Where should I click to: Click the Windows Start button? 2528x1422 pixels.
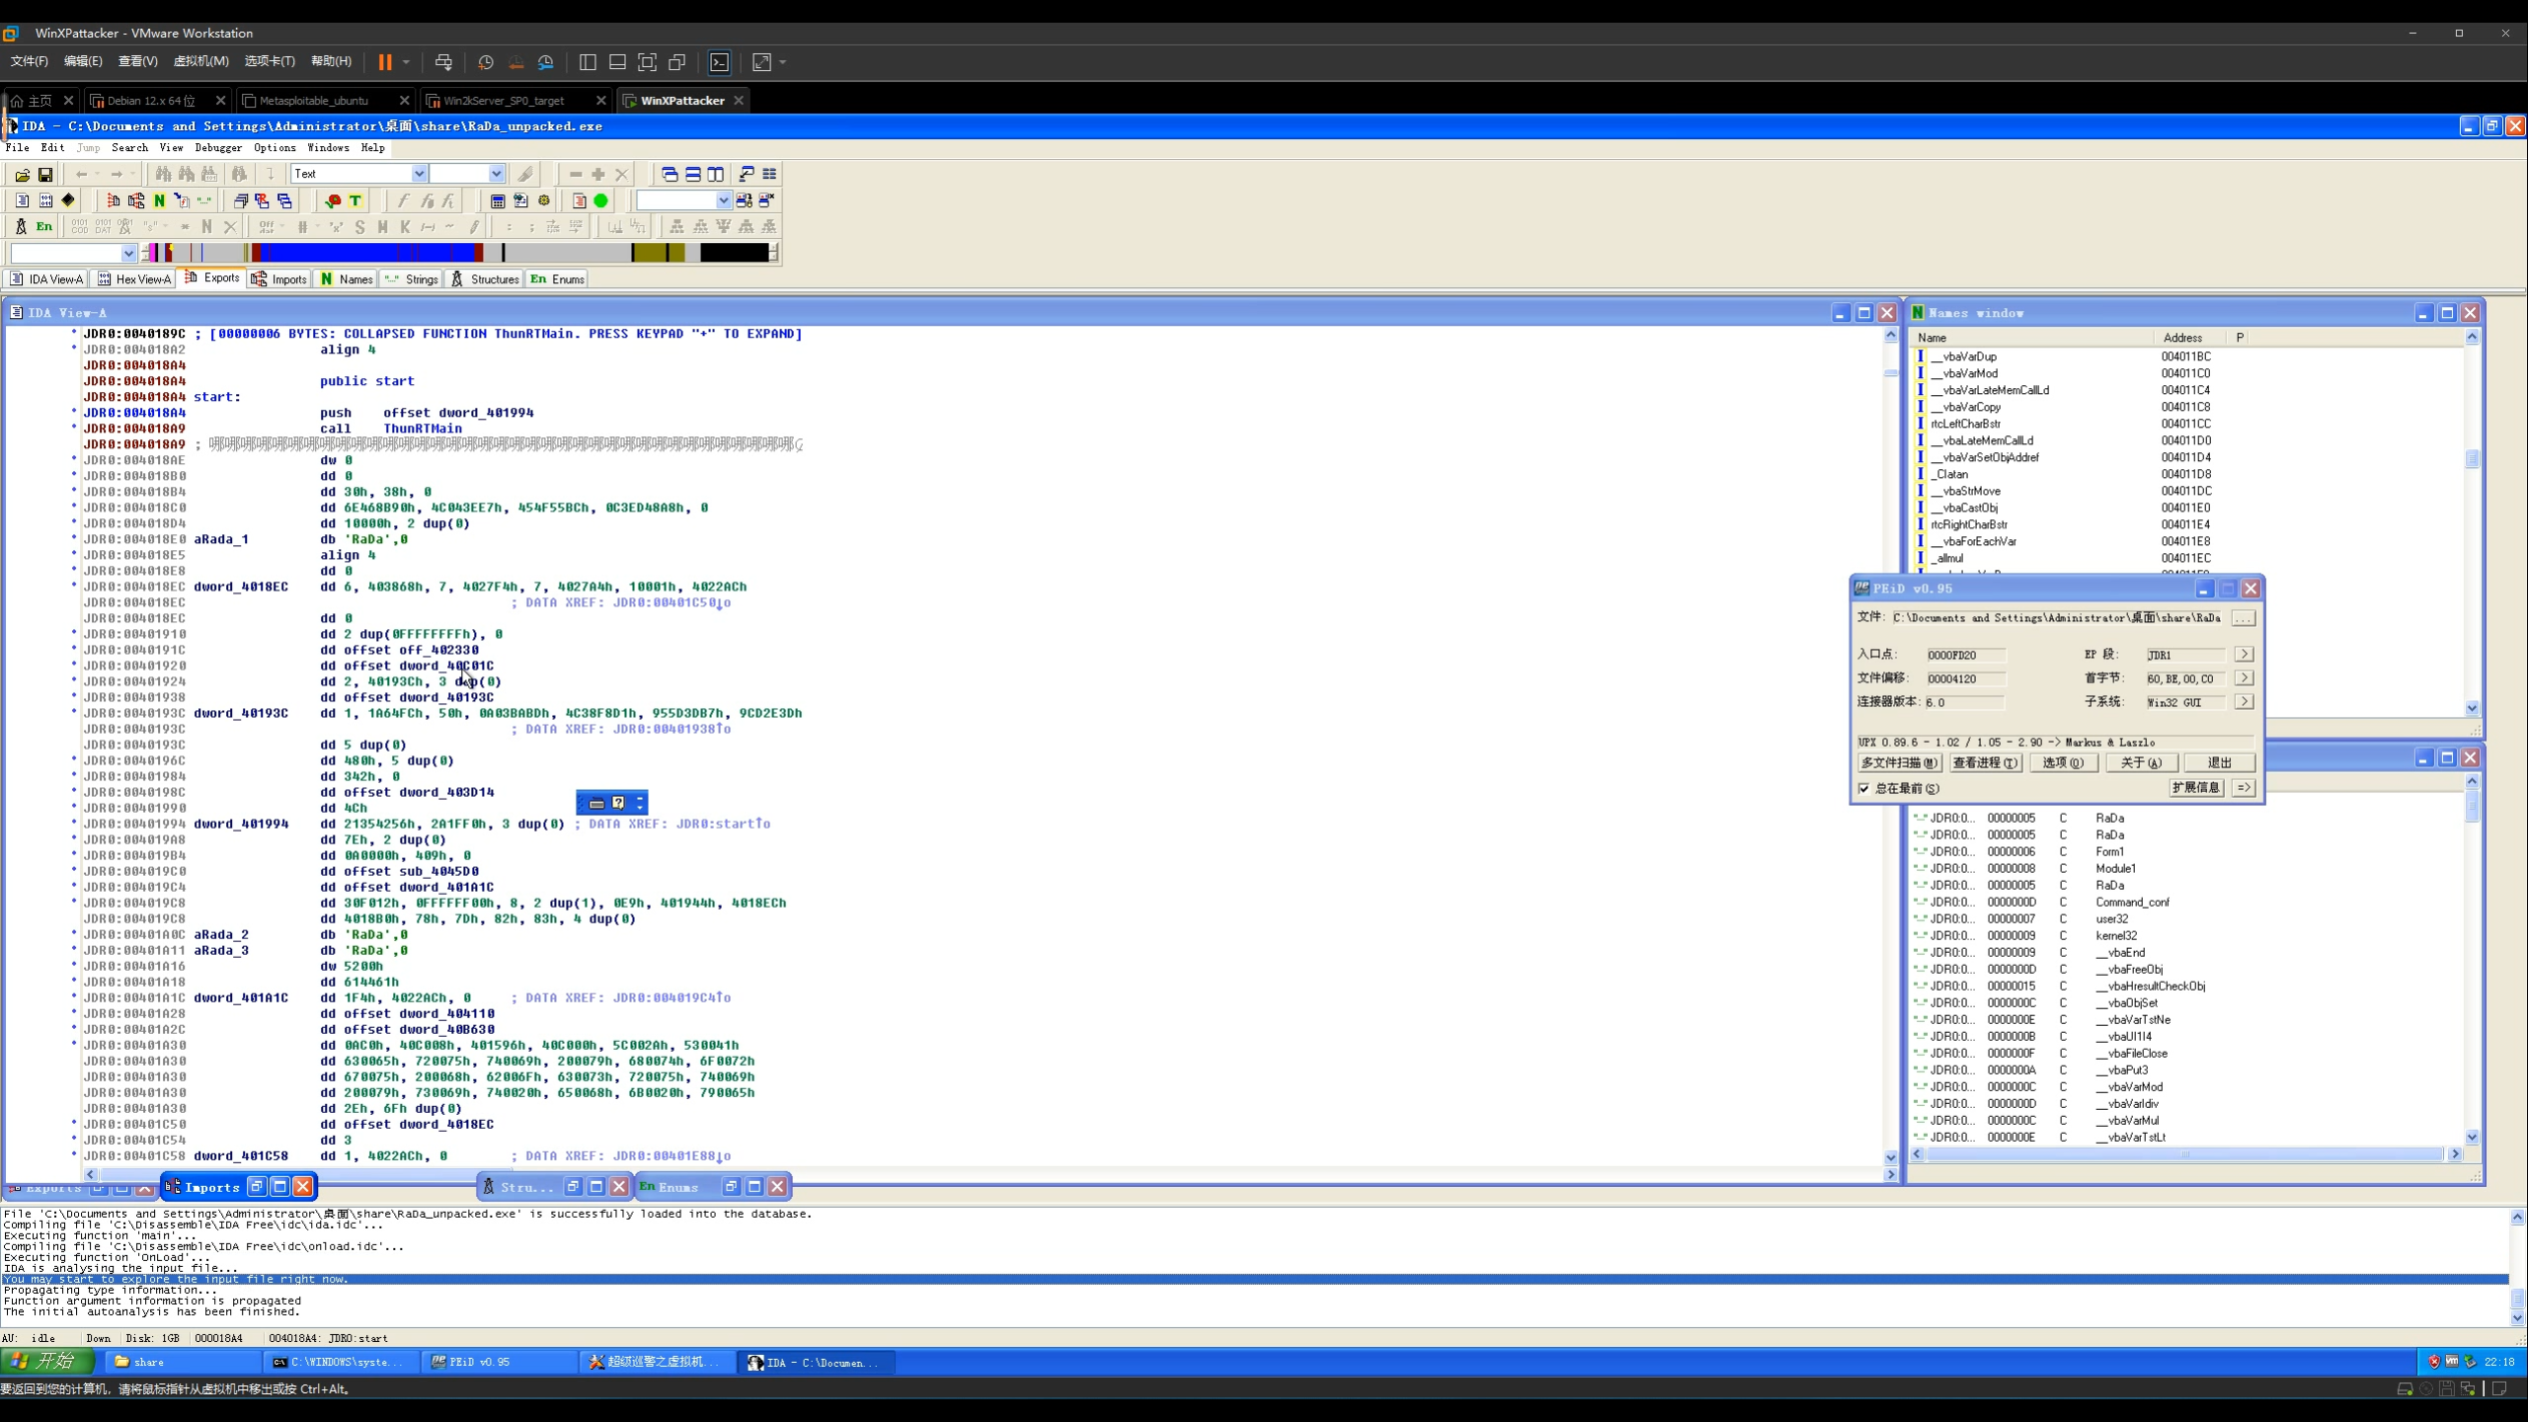[45, 1362]
